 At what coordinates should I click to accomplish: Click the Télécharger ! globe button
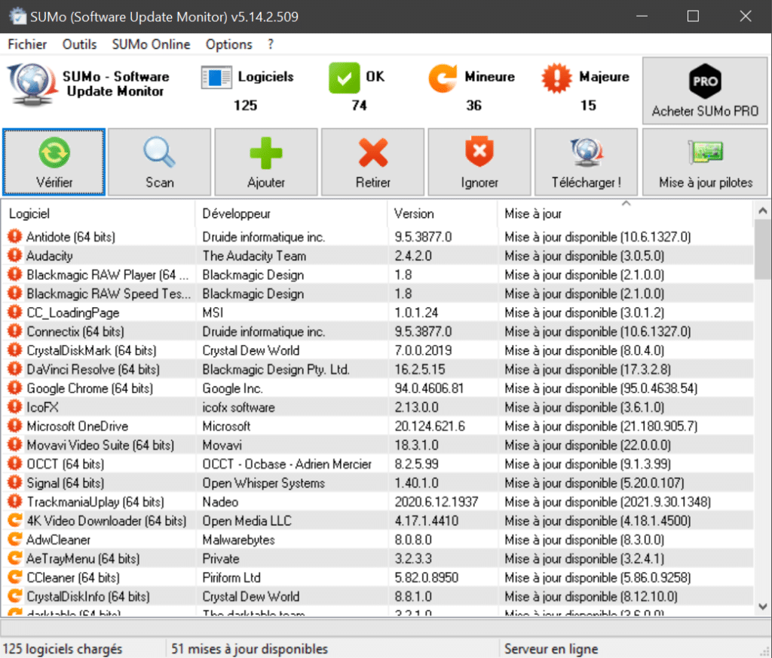coord(586,162)
